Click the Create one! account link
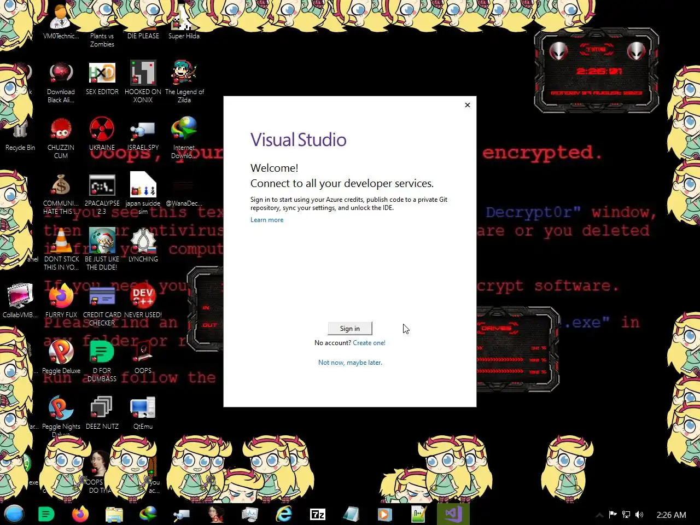The height and width of the screenshot is (525, 700). pyautogui.click(x=369, y=343)
